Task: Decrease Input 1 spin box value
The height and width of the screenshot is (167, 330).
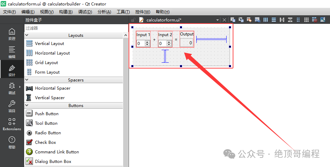Action: click(x=147, y=45)
